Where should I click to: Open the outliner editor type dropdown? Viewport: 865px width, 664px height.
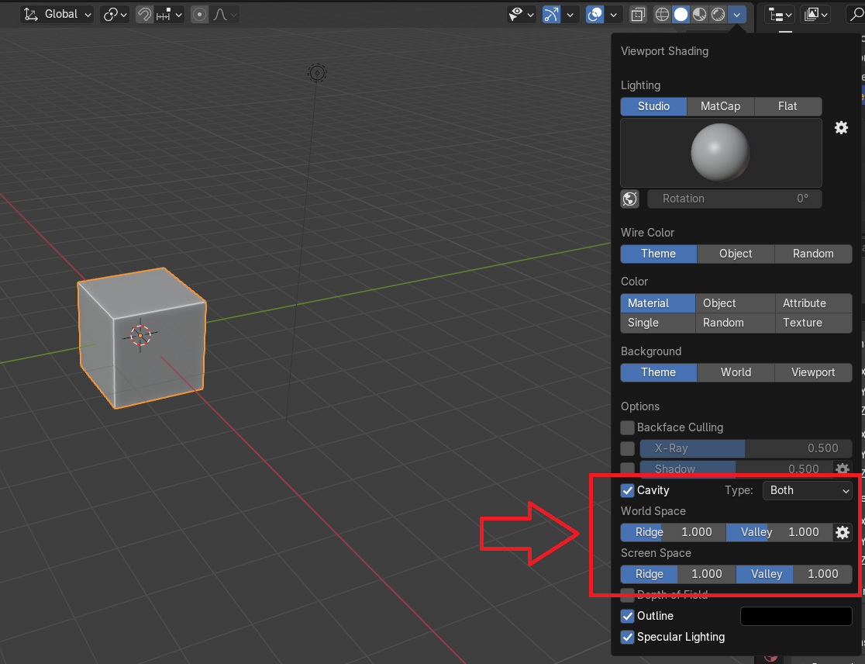coord(780,15)
